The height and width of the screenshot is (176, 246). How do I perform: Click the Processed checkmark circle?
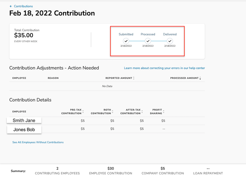pos(148,41)
